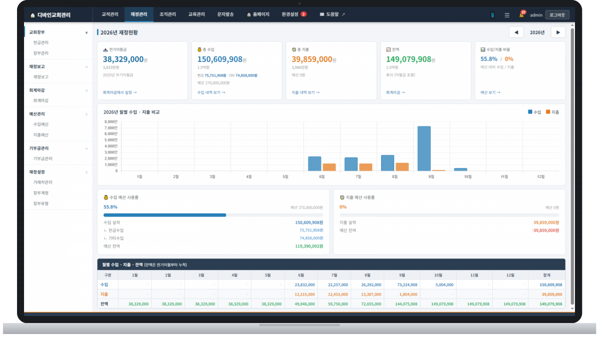Open the 교육관리 menu
599x339 pixels.
[x=197, y=14]
